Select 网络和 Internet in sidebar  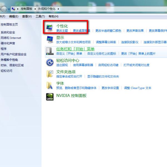pyautogui.click(x=11, y=38)
